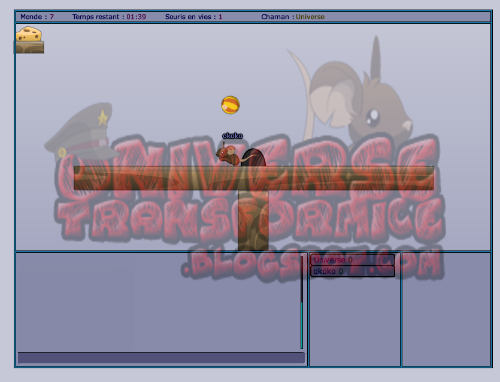Screen dimensions: 500x382
Task: Click the Souris en vies : 1 counter
Action: [193, 17]
